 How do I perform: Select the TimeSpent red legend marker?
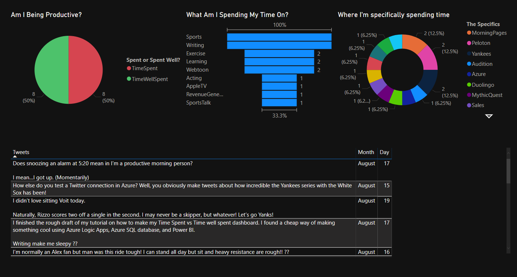(x=129, y=68)
